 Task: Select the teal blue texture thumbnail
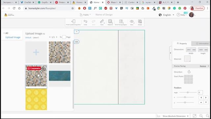pos(60,76)
